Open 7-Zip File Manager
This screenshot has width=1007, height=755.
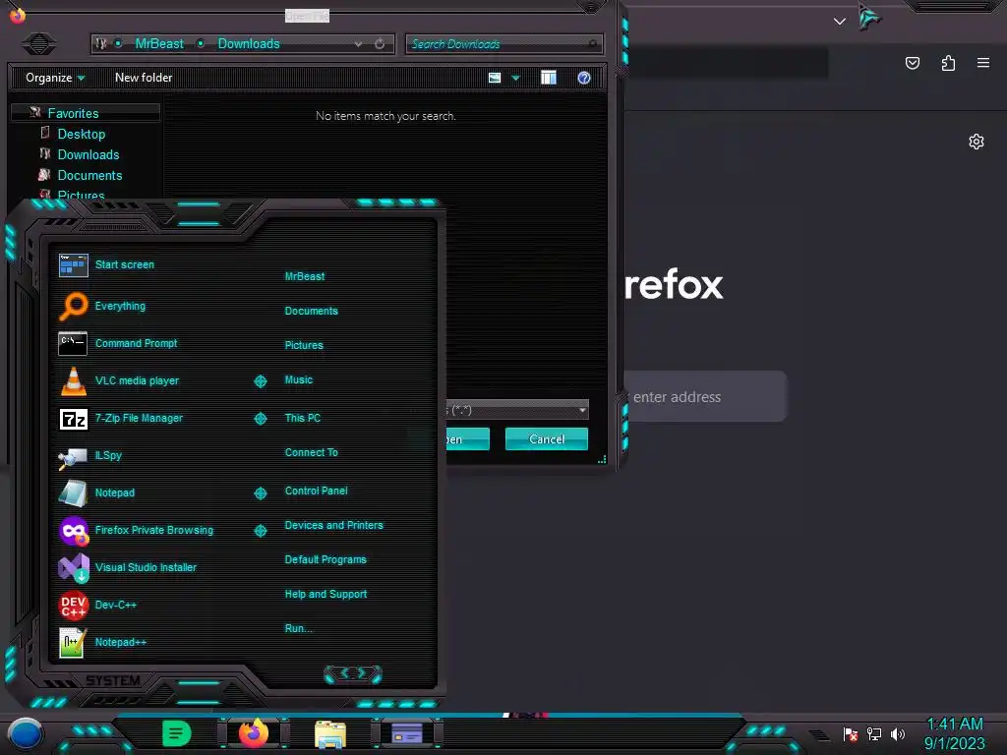coord(121,418)
